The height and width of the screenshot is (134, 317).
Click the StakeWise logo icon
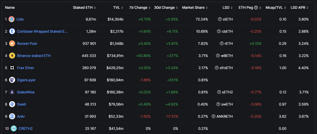click(x=12, y=92)
